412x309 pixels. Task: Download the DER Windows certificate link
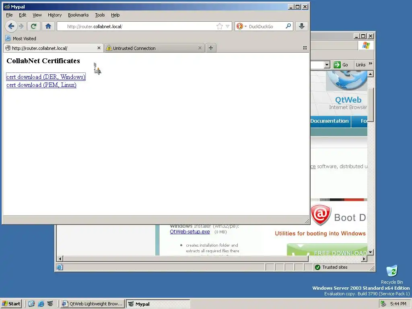[46, 77]
